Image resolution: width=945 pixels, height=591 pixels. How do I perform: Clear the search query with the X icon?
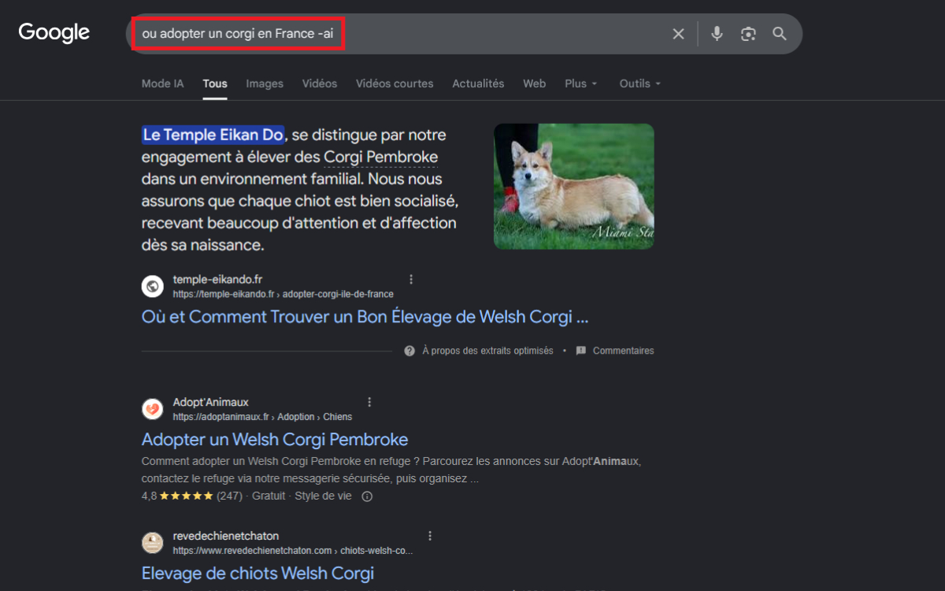pyautogui.click(x=678, y=34)
